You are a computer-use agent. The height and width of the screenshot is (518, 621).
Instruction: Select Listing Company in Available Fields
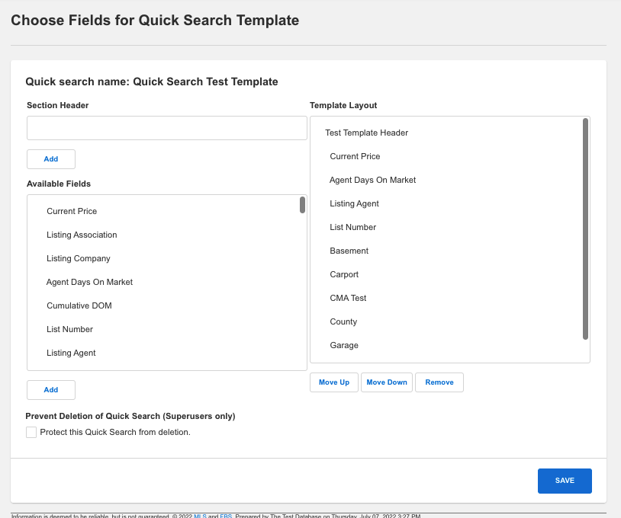tap(79, 258)
